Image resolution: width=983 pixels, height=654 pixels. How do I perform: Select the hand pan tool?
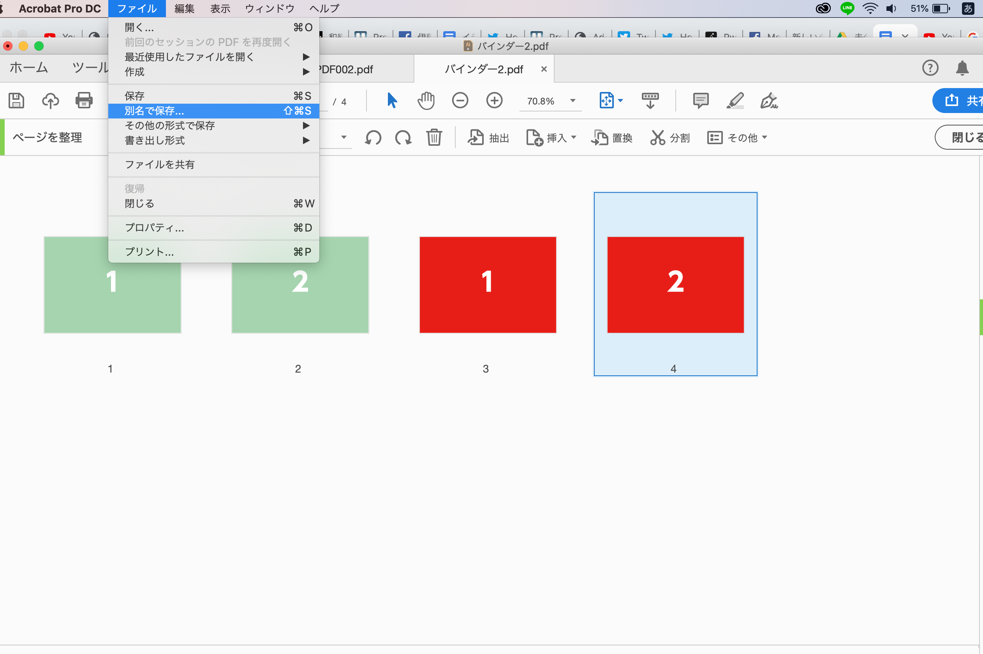[426, 101]
